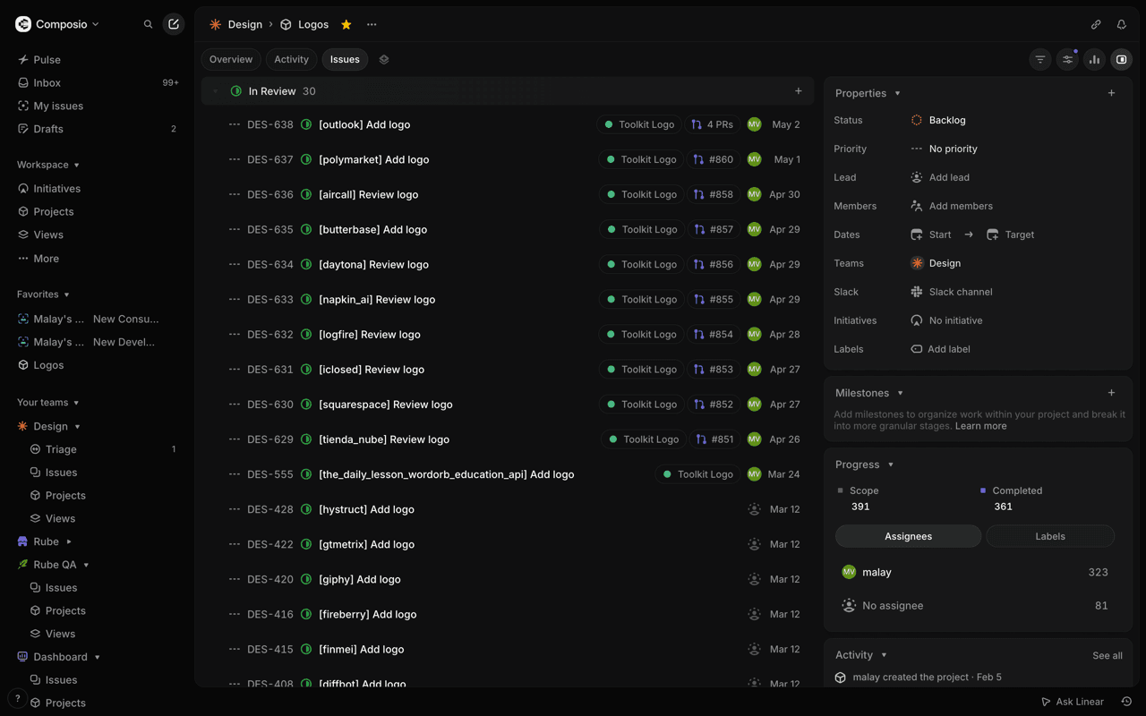
Task: Collapse the Design team tree
Action: coord(77,427)
